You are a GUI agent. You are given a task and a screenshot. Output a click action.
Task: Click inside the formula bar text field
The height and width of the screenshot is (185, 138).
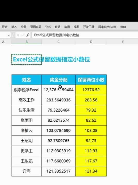pyautogui.click(x=85, y=35)
